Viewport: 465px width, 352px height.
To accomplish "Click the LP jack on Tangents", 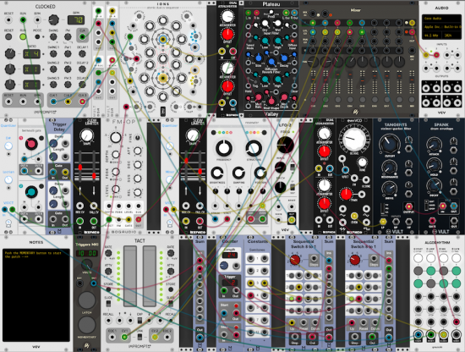I will [383, 222].
